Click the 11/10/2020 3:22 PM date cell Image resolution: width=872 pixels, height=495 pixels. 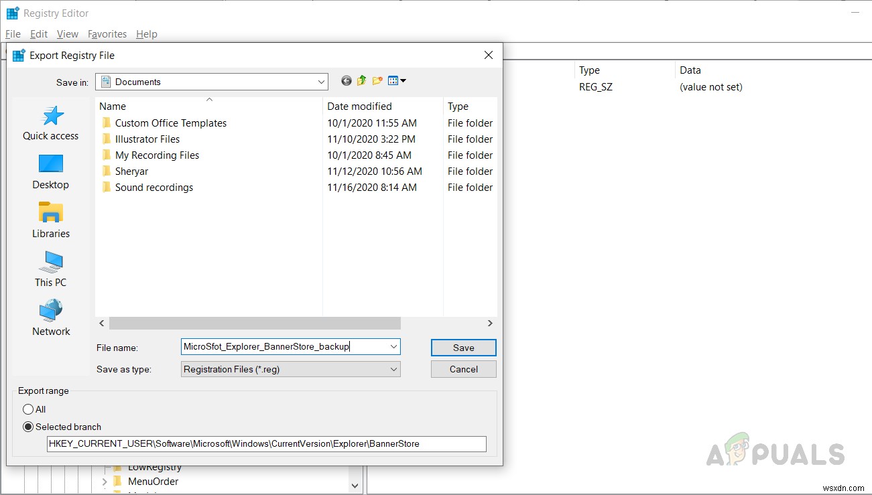point(371,139)
